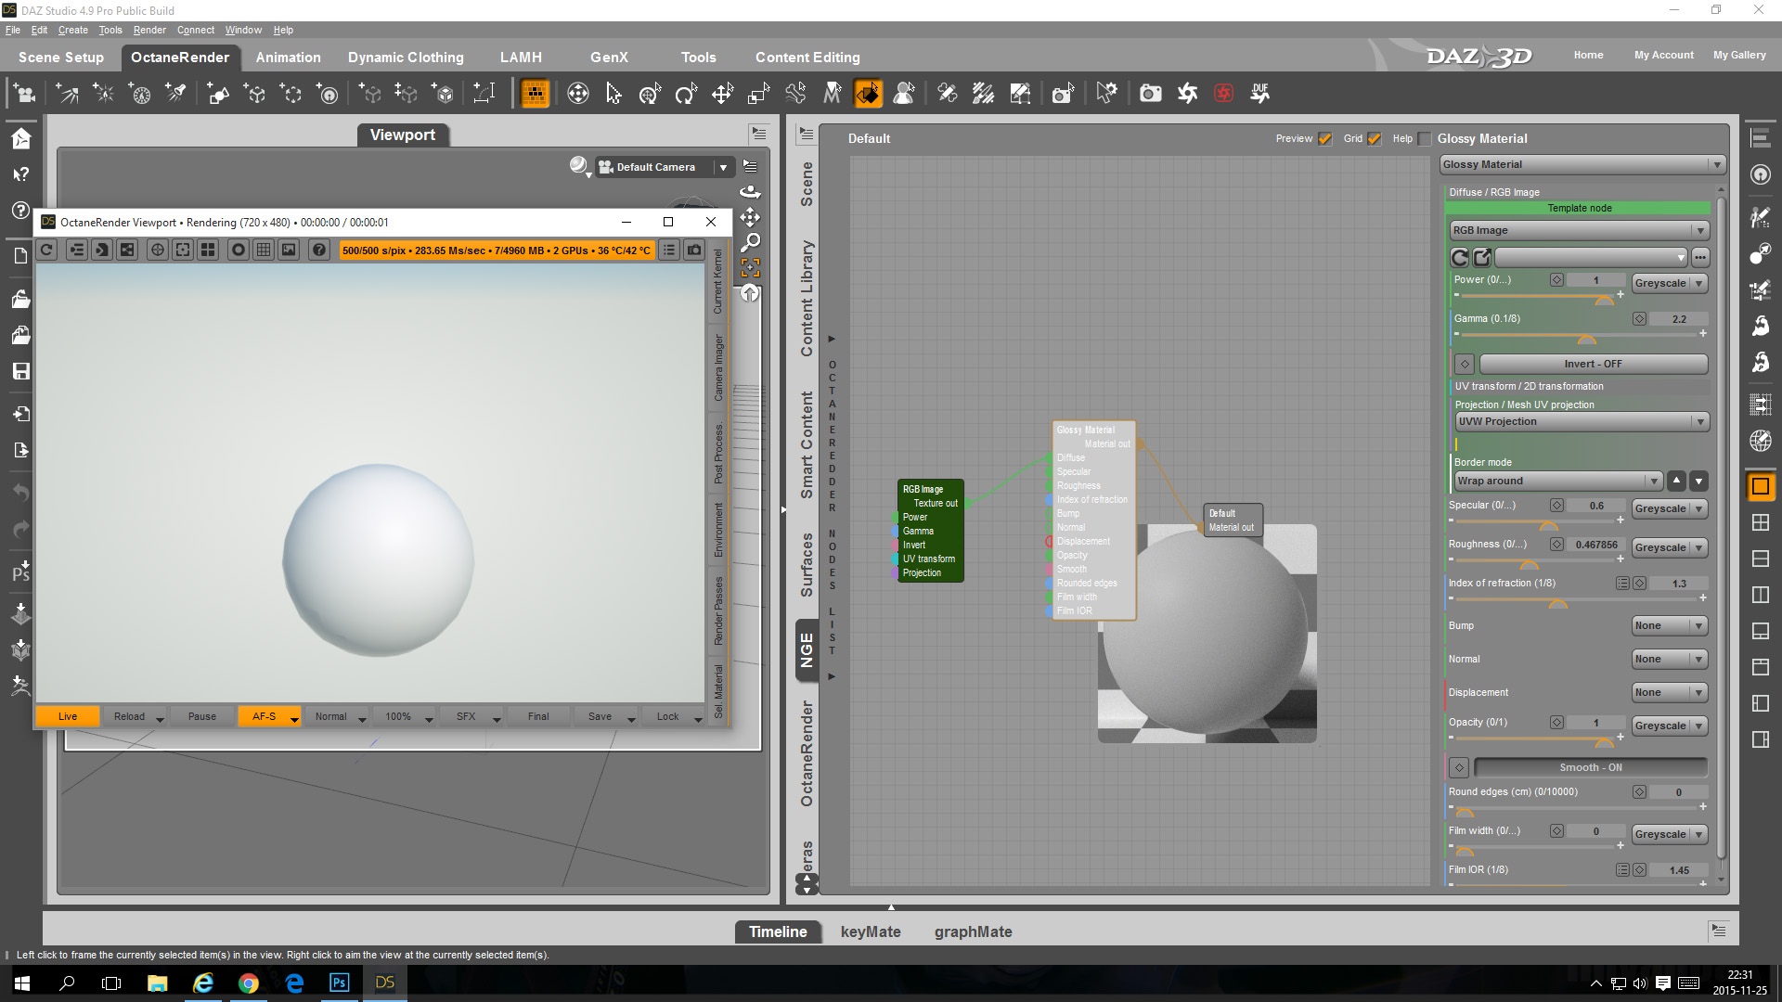Expand the Glossy Material type dropdown
This screenshot has width=1782, height=1002.
click(x=1582, y=164)
